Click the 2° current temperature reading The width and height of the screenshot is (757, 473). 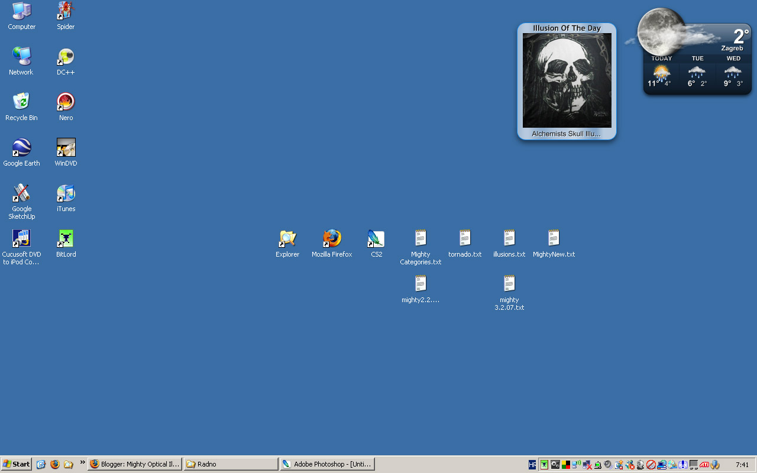point(741,35)
